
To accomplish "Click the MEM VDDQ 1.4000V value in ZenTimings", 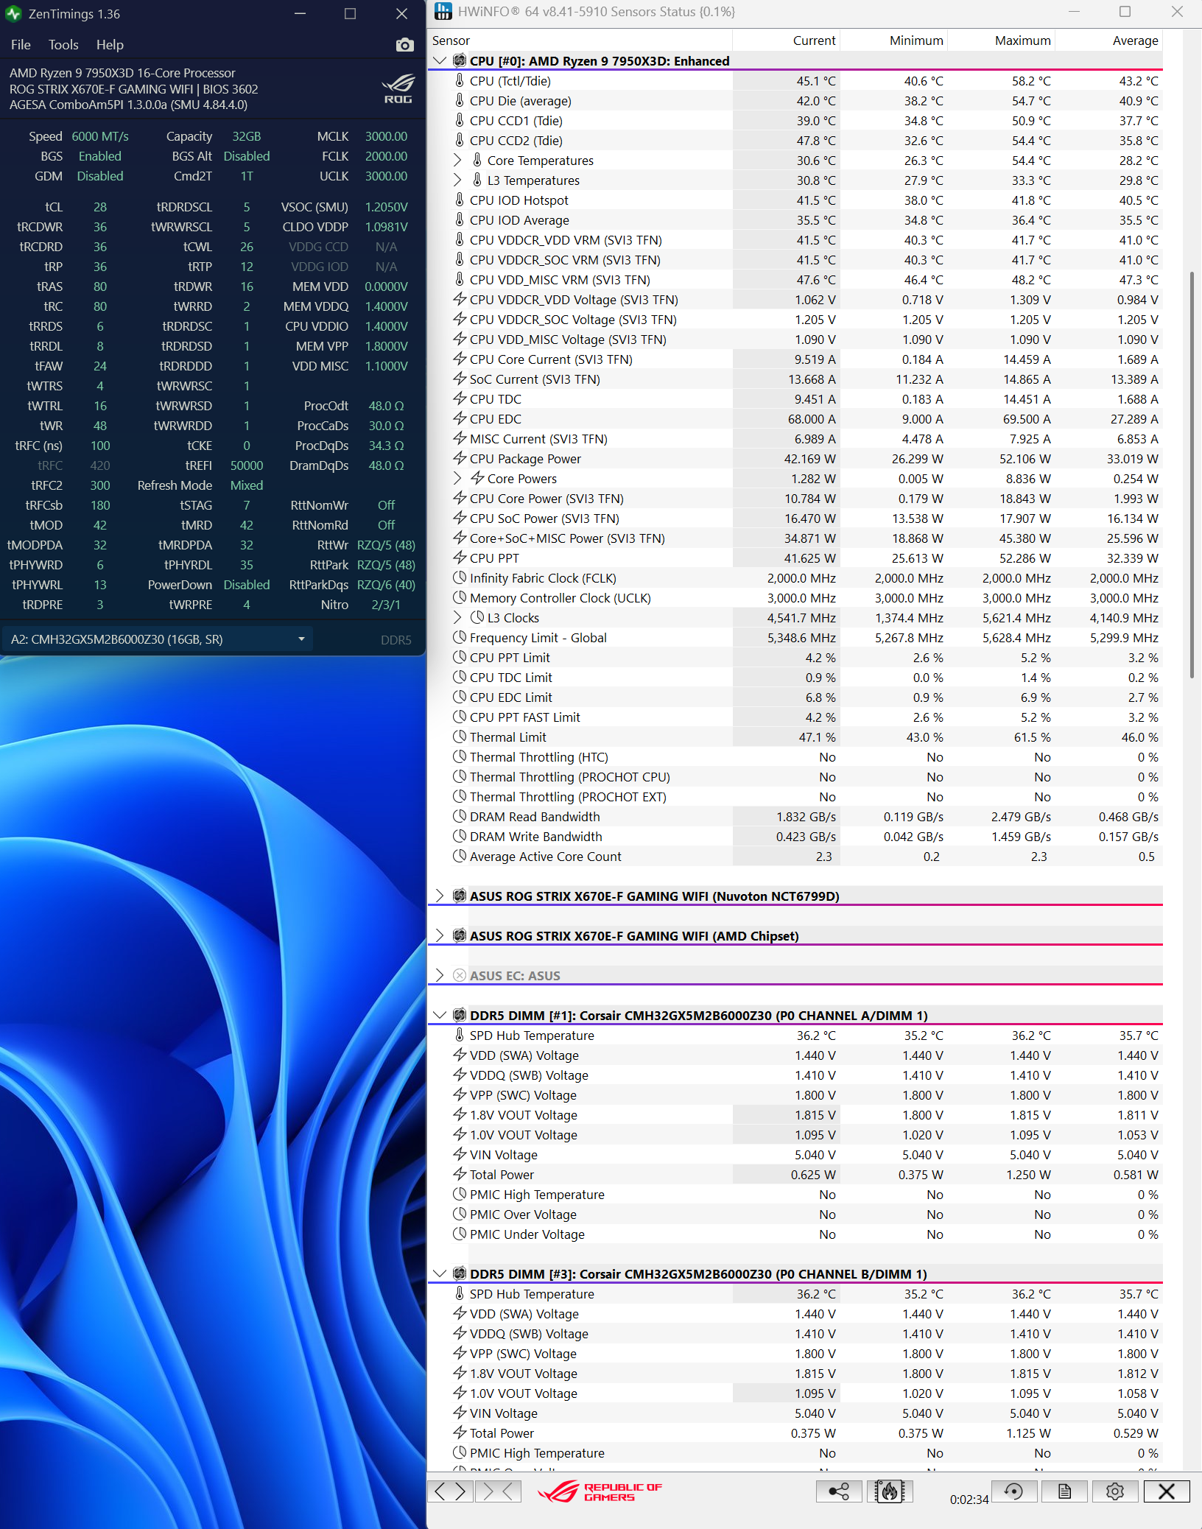I will [x=387, y=306].
